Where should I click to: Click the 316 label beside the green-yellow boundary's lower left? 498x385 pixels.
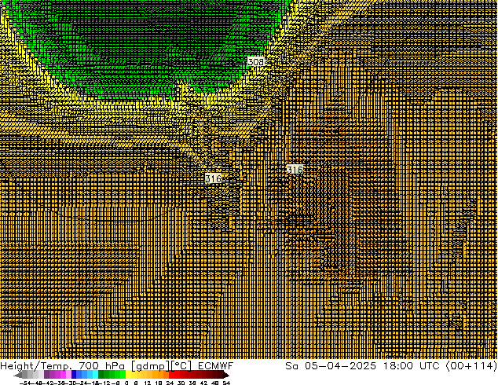point(213,178)
